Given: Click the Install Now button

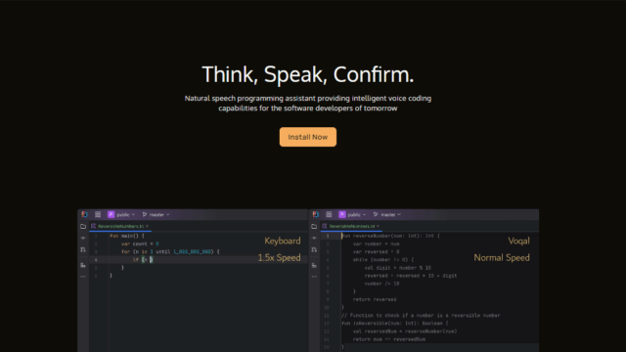Looking at the screenshot, I should point(308,137).
